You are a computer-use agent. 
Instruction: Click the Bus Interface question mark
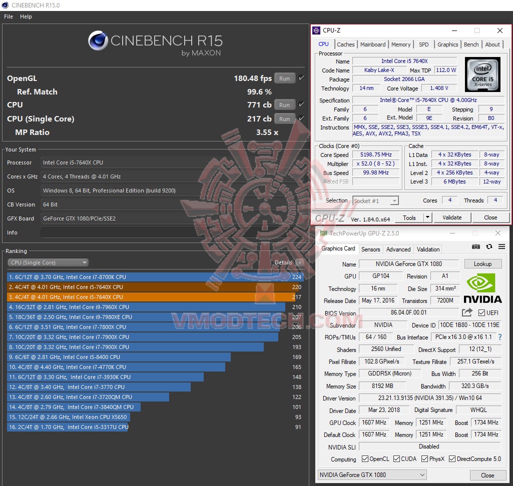point(499,336)
